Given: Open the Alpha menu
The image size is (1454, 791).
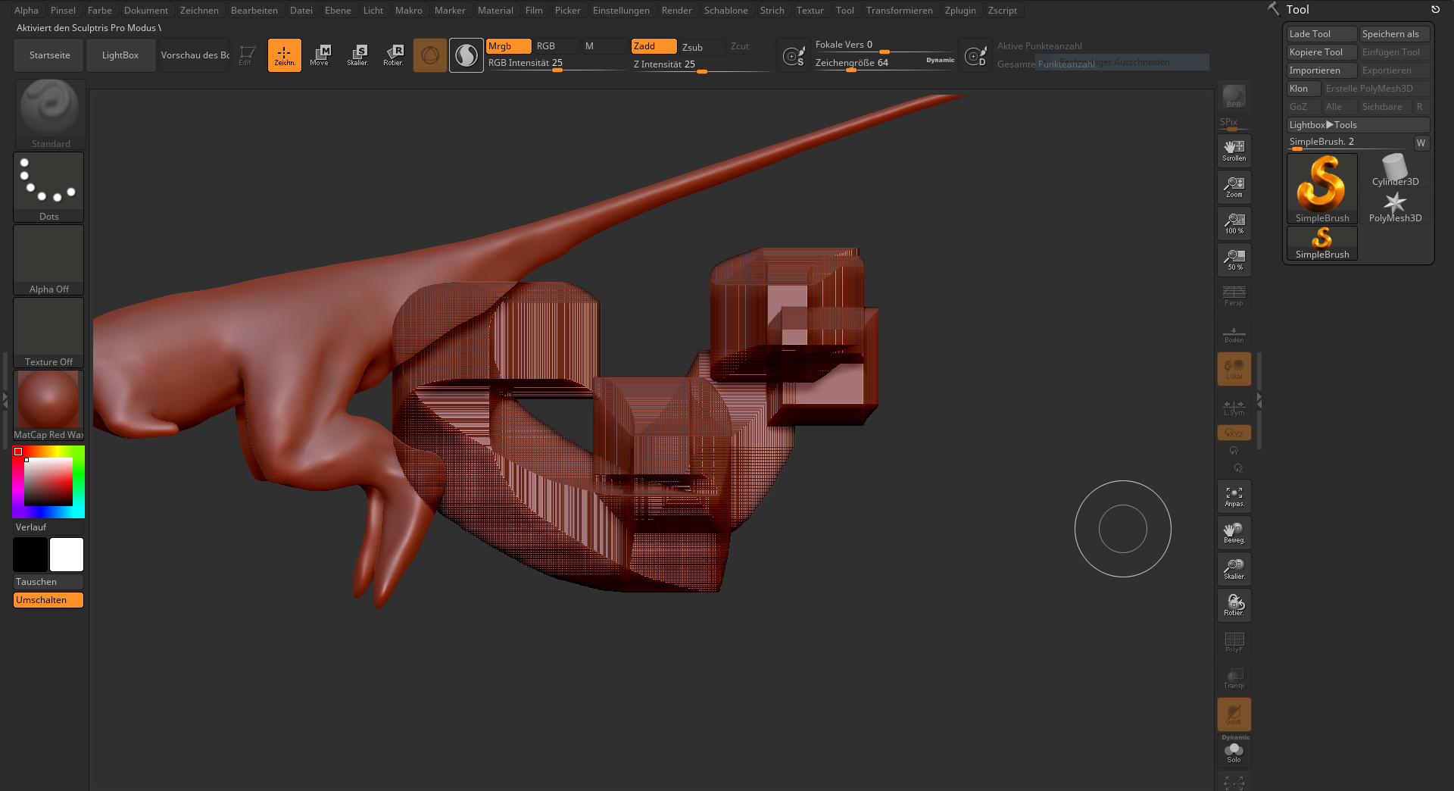Looking at the screenshot, I should pyautogui.click(x=27, y=10).
